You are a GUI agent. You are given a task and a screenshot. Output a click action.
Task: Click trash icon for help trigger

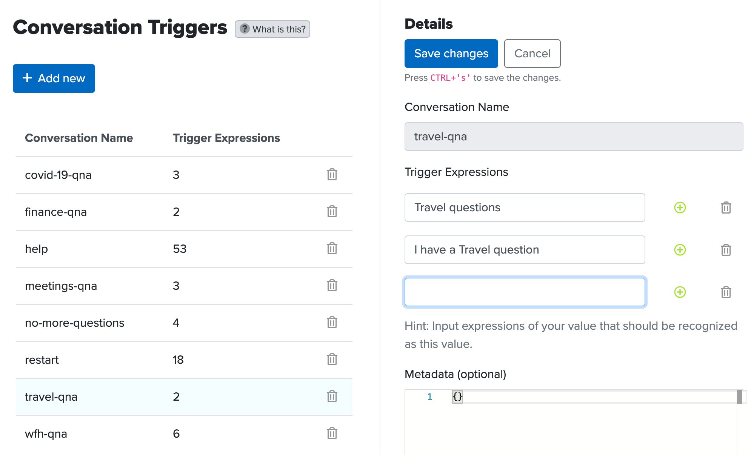tap(332, 249)
